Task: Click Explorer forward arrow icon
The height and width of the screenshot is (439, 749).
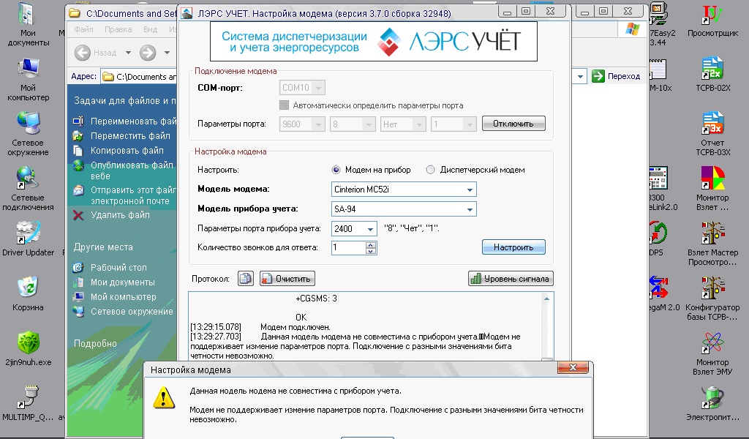Action: tap(148, 53)
